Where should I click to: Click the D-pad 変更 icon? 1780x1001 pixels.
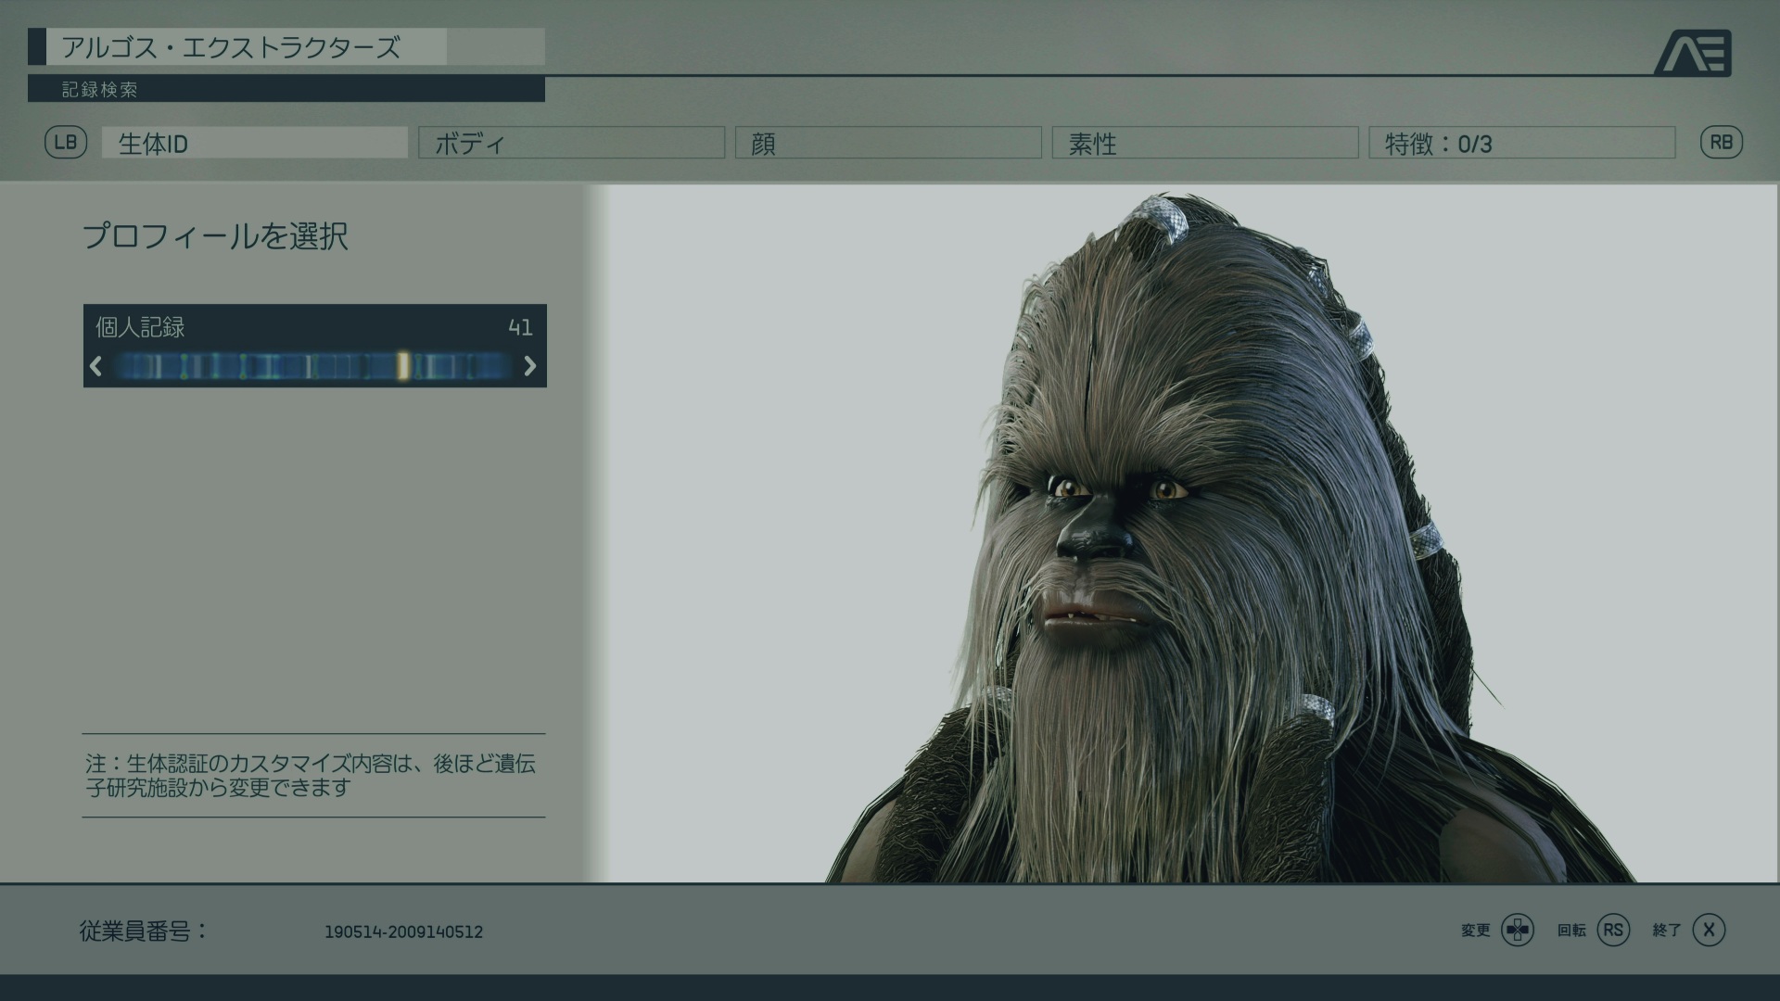[1518, 930]
